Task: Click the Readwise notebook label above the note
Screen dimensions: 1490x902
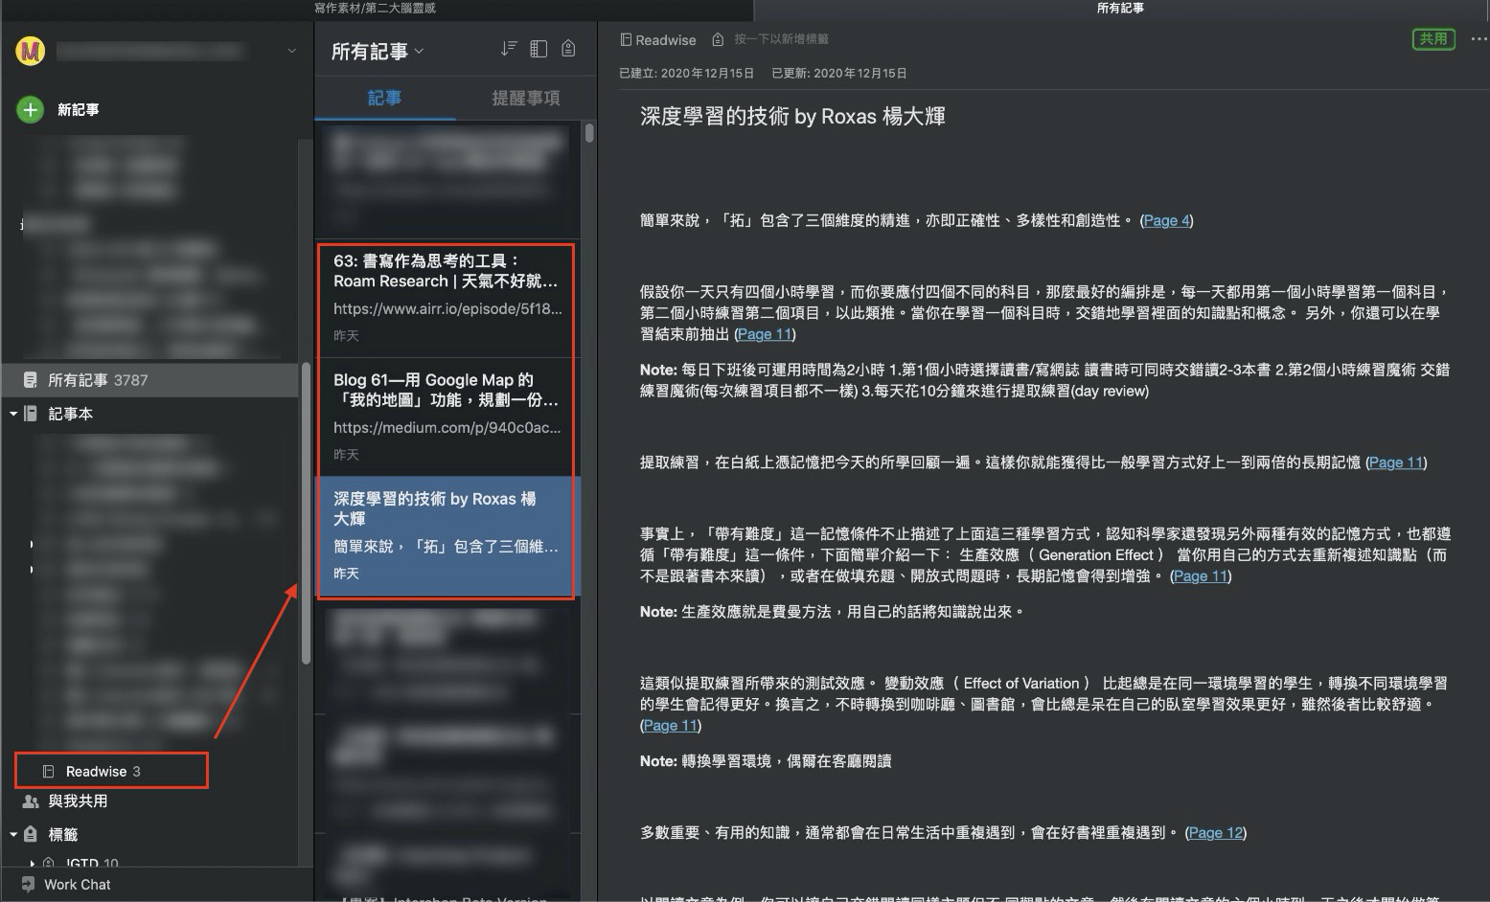Action: click(658, 40)
